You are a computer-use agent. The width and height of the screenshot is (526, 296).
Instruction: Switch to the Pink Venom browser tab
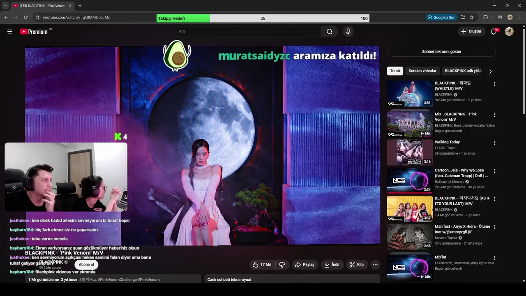pos(41,6)
